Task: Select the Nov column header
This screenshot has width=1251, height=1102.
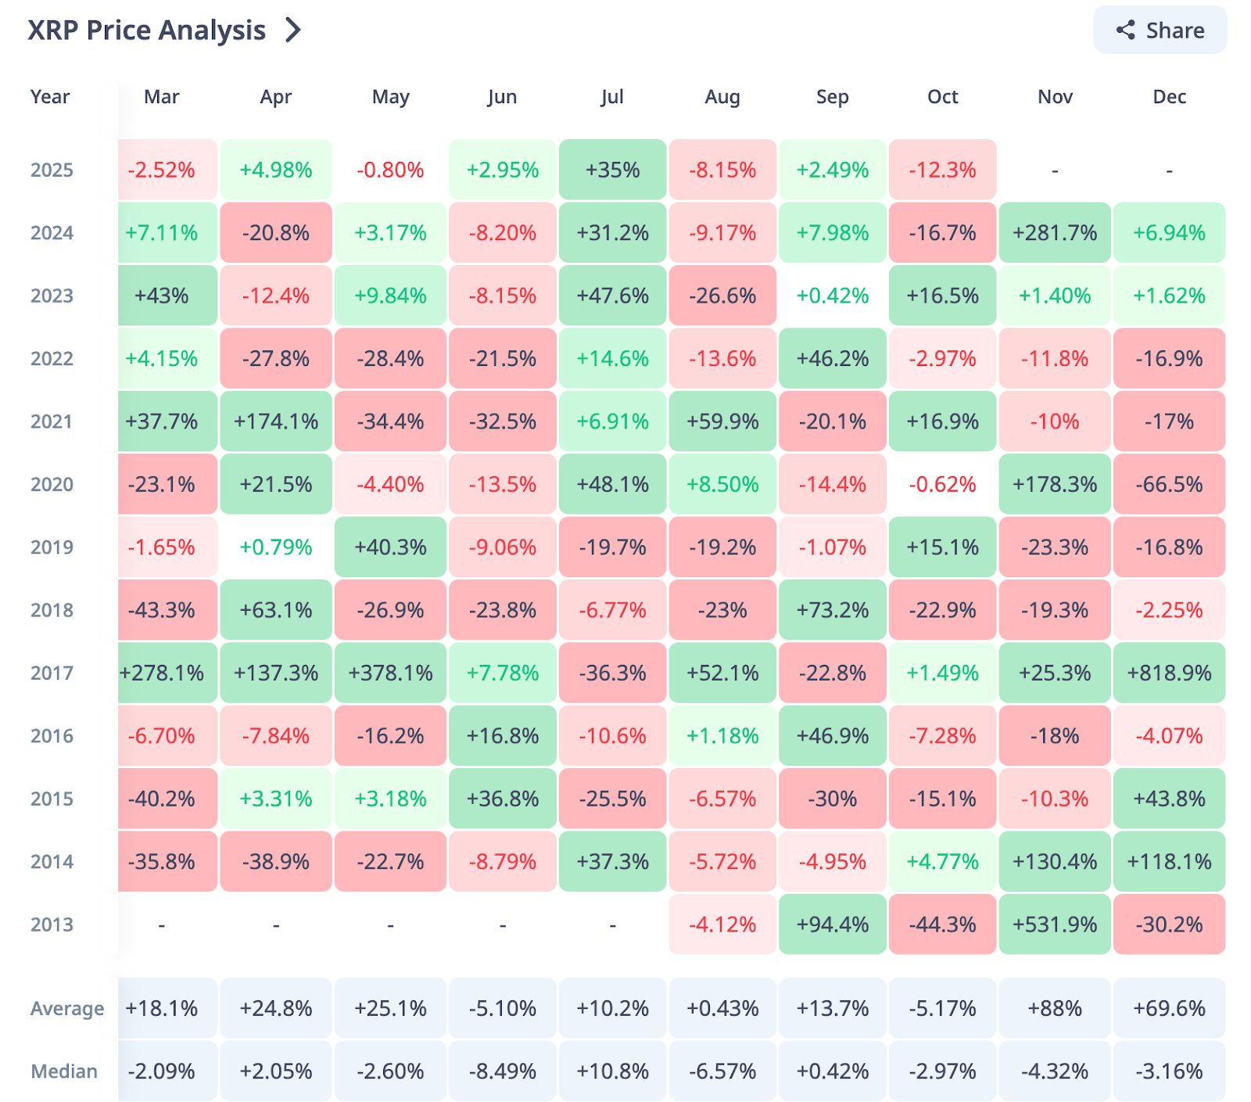Action: click(x=1054, y=97)
